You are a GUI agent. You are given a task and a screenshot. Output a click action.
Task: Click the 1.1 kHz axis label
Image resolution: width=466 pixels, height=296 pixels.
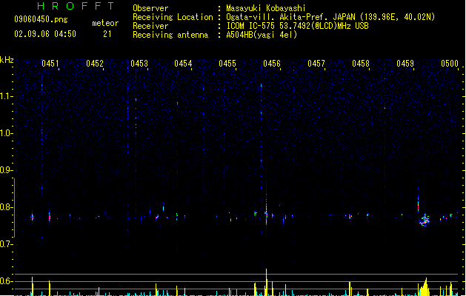[x=6, y=96]
